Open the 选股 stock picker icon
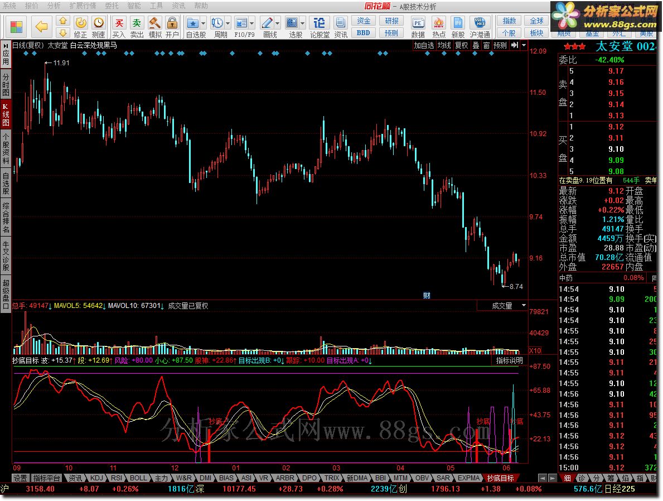The height and width of the screenshot is (501, 663). [x=292, y=23]
